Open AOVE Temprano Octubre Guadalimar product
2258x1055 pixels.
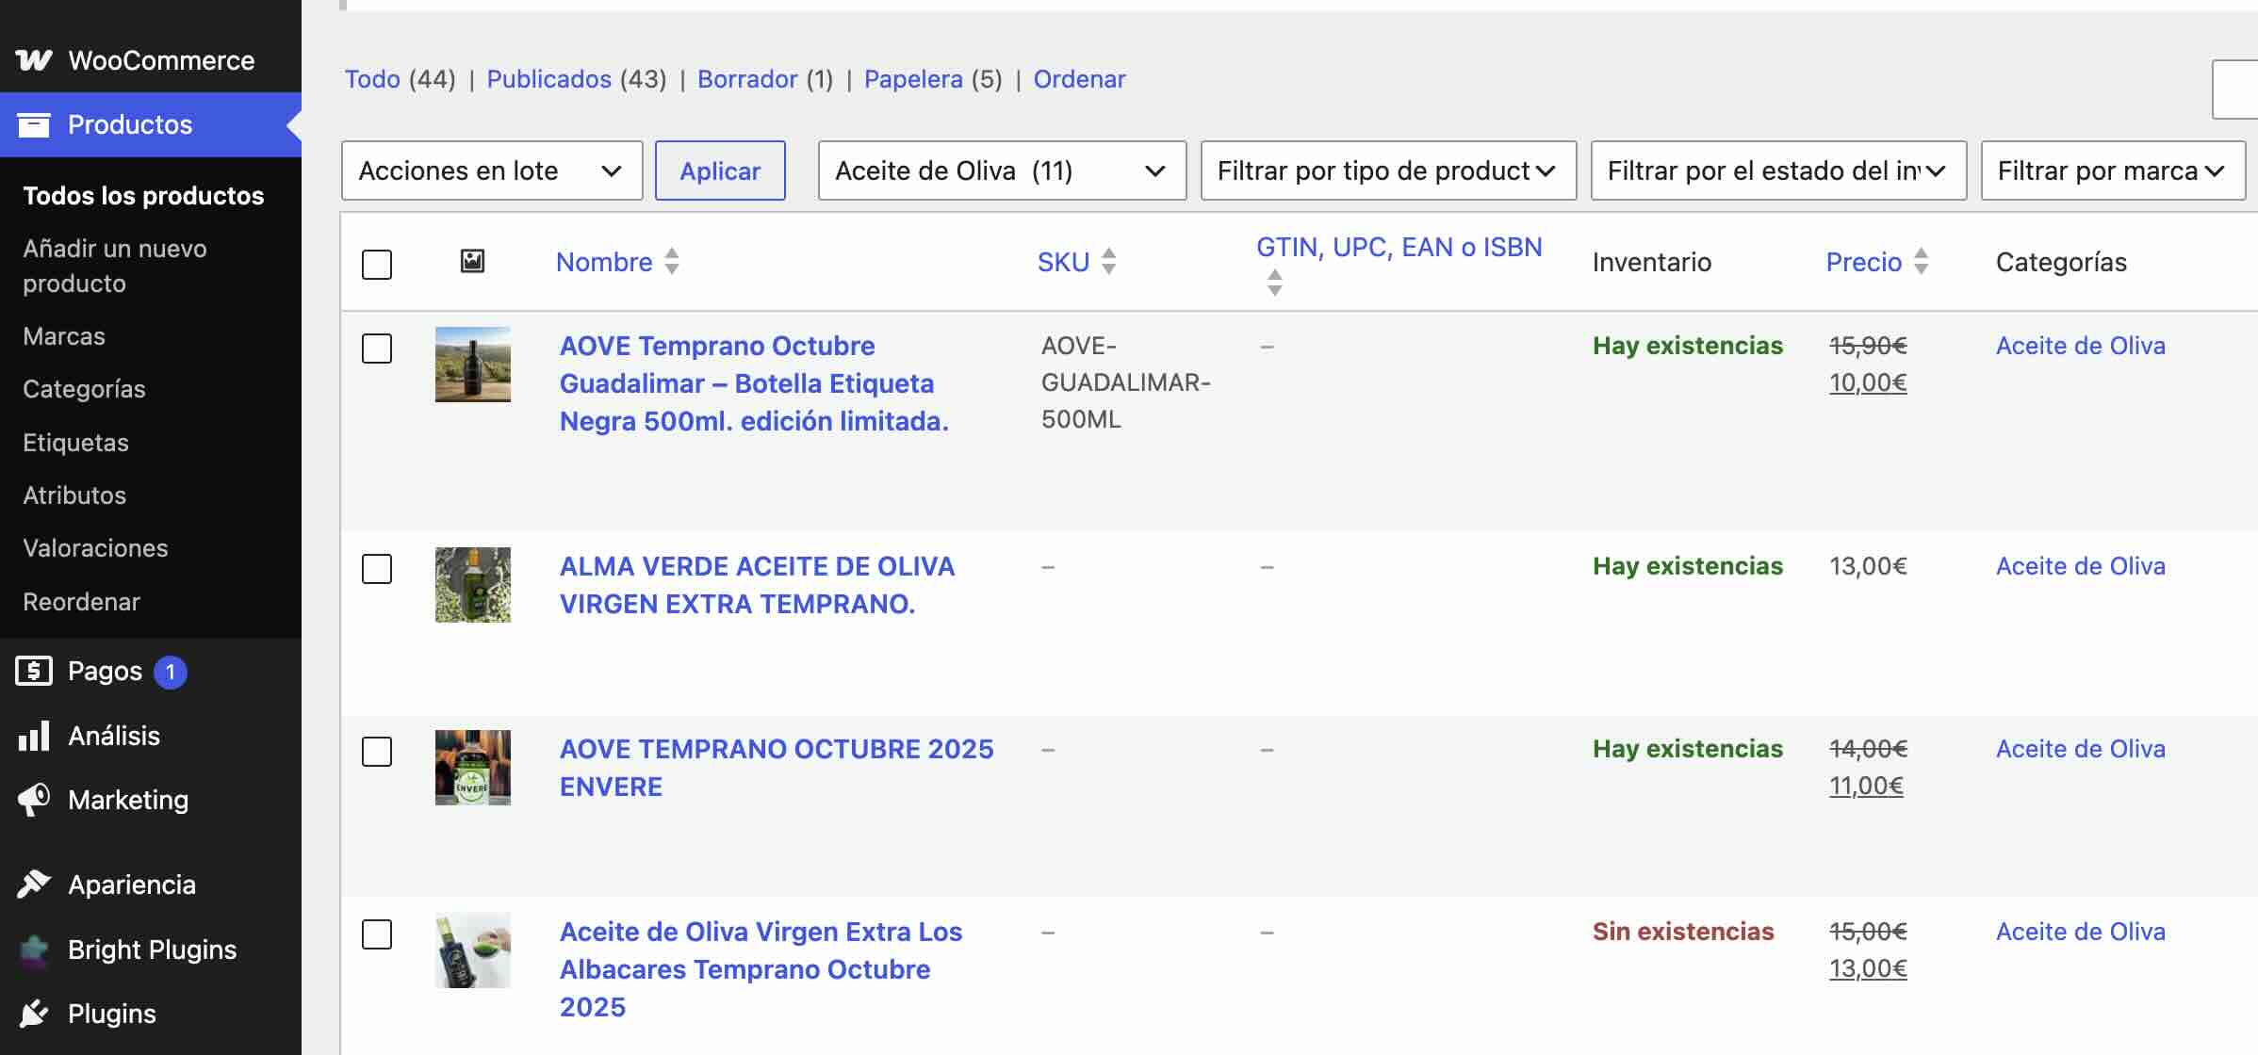(x=754, y=383)
